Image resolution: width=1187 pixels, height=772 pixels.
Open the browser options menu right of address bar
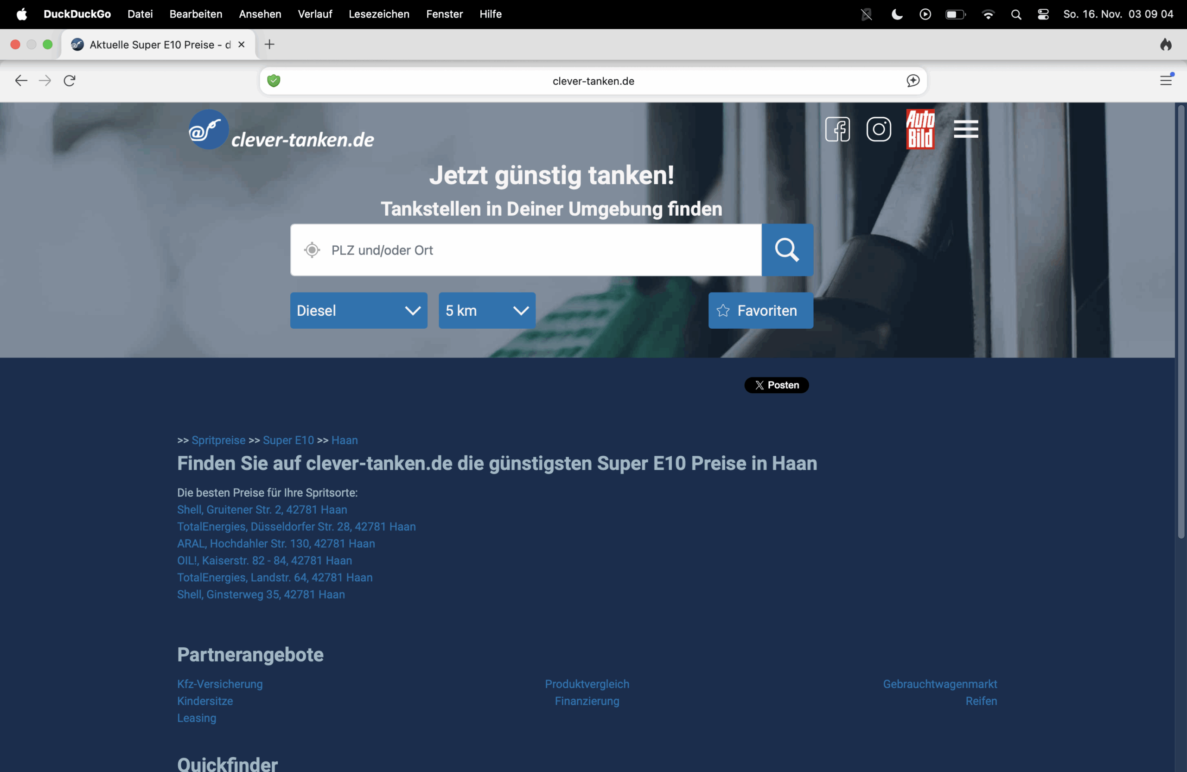(x=1167, y=80)
